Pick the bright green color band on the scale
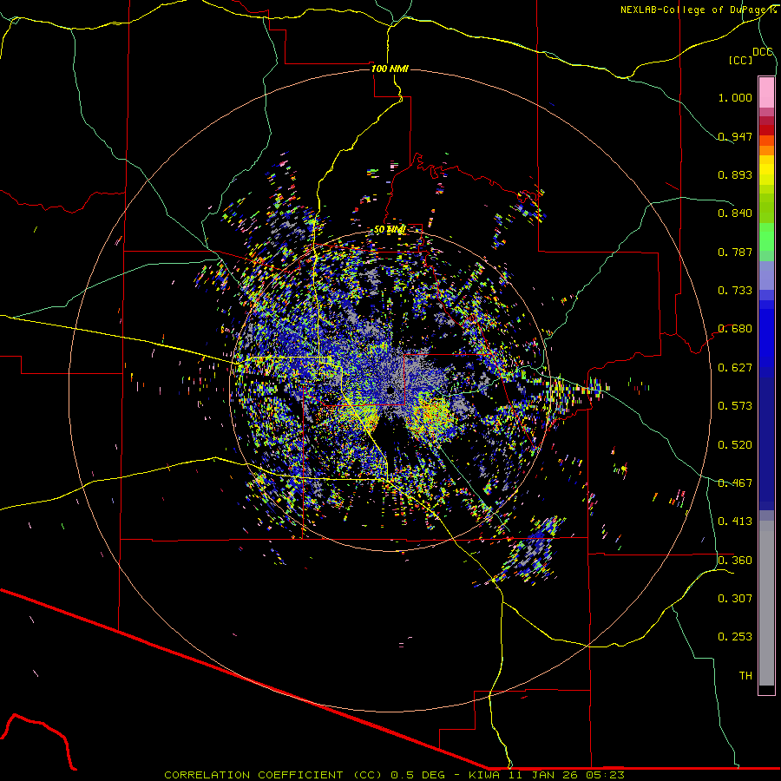Screen dimensions: 781x781 pos(766,237)
